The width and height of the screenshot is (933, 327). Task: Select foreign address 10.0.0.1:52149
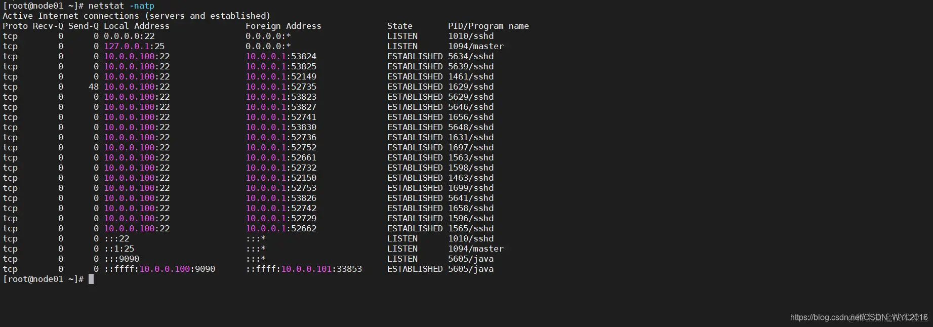tap(281, 76)
